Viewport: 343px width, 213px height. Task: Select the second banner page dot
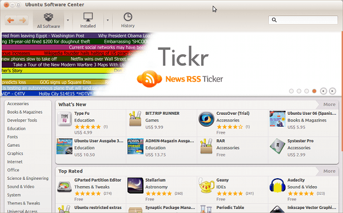pyautogui.click(x=299, y=91)
